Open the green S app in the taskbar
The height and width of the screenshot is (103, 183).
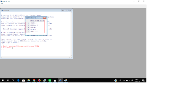[x=50, y=80]
